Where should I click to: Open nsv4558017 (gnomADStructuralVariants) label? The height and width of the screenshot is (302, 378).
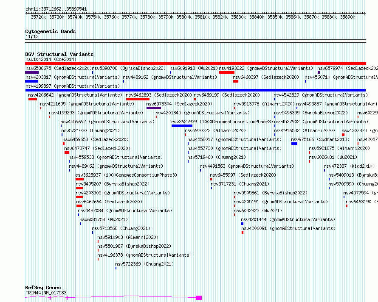coord(234,139)
